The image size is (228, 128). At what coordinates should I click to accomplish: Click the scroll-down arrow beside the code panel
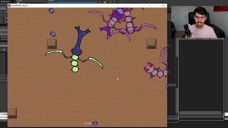177,114
